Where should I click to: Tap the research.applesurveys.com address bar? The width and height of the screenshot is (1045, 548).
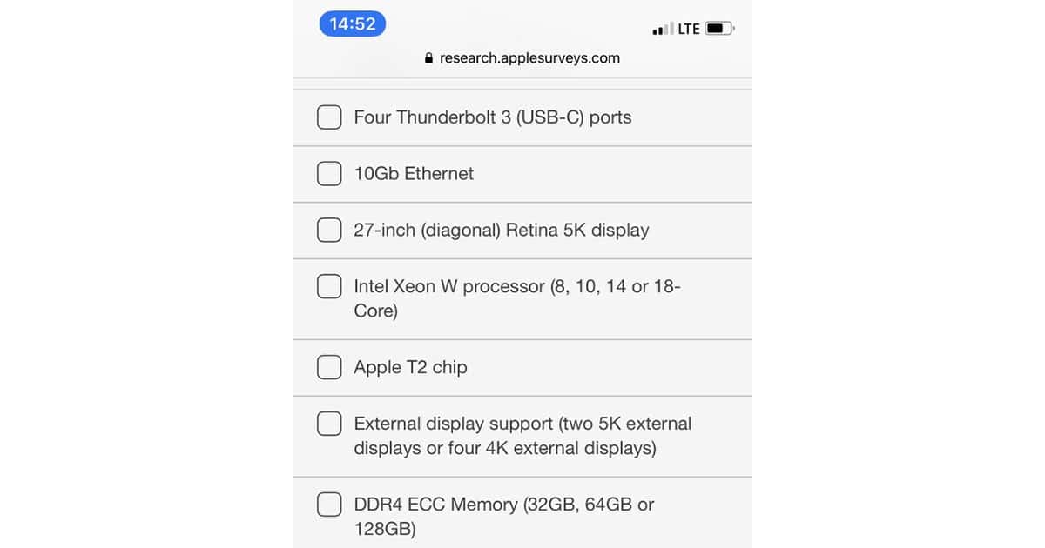(x=529, y=58)
